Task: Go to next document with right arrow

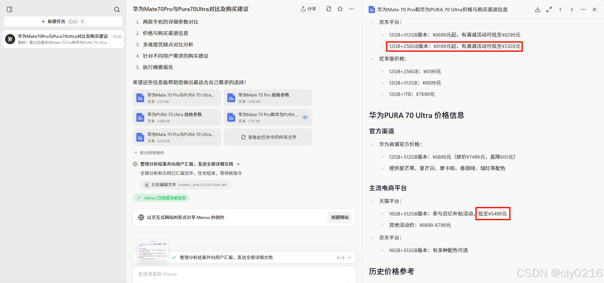Action: coord(572,9)
